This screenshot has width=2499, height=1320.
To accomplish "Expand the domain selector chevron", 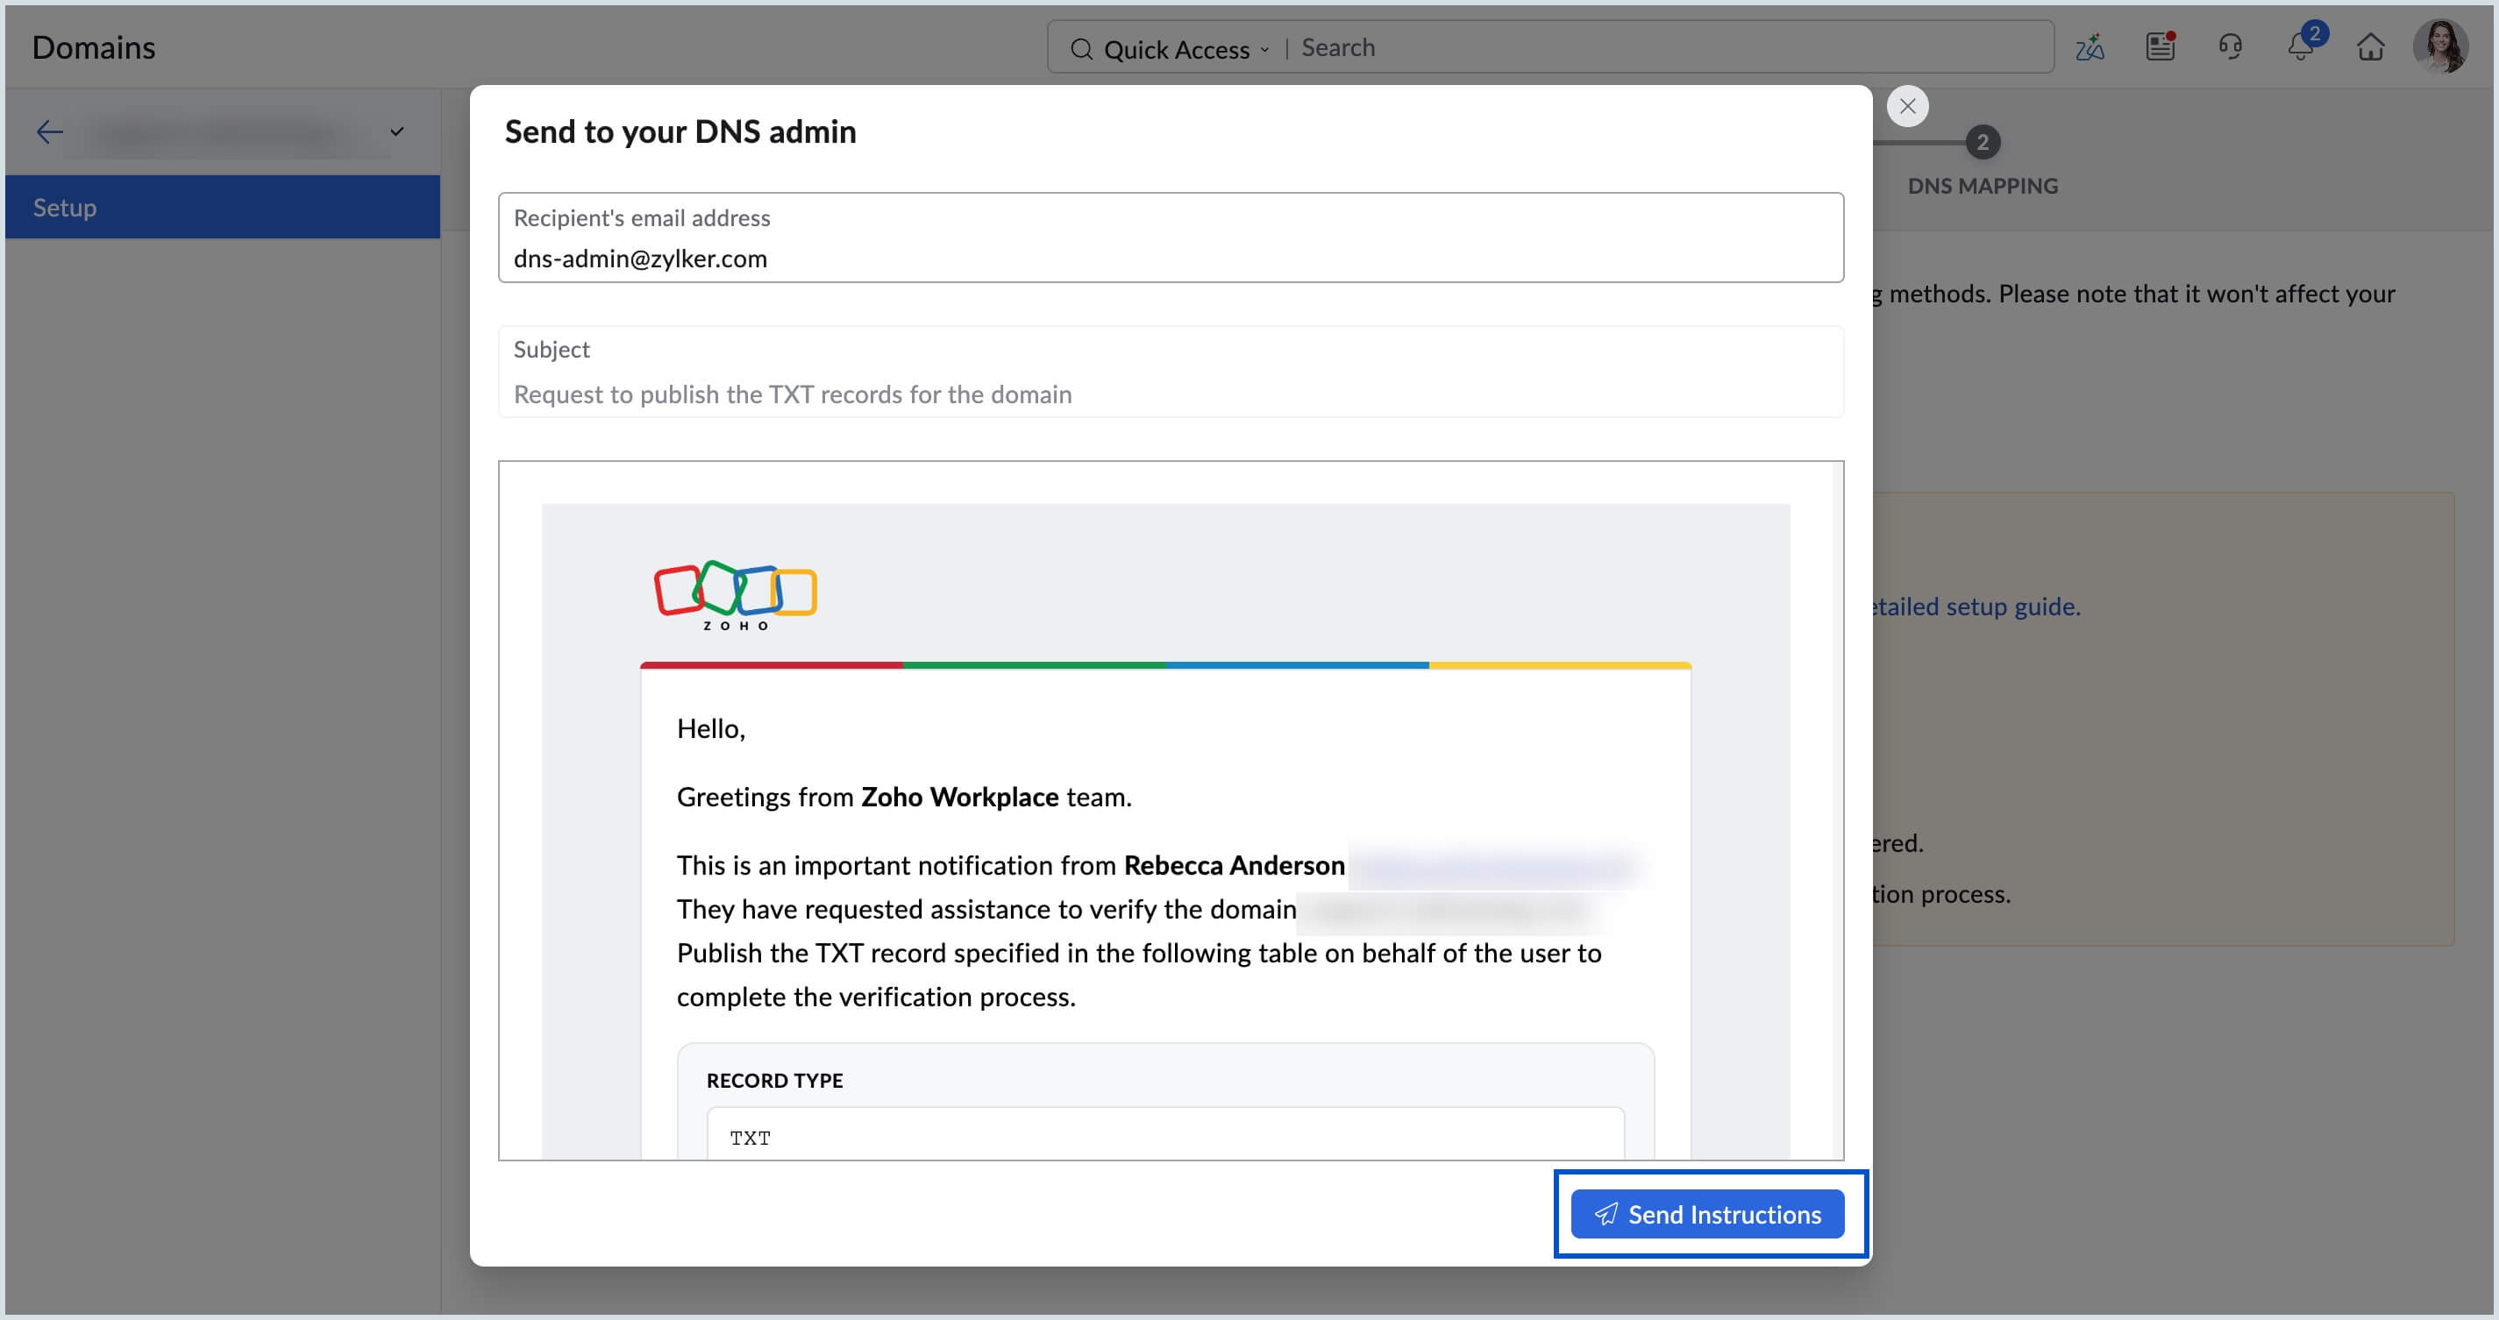I will pos(395,131).
